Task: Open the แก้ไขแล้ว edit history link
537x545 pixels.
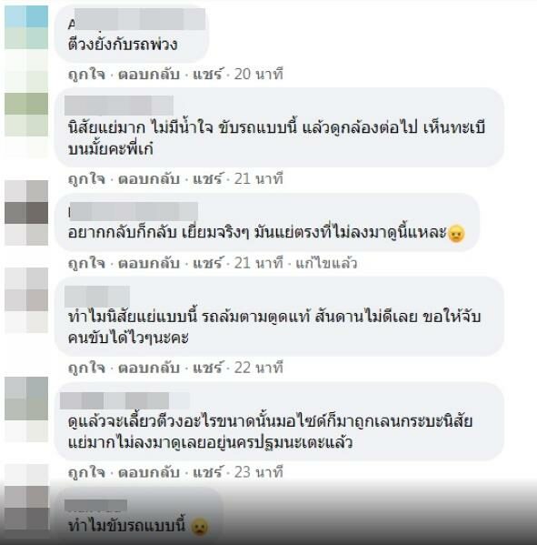Action: [x=326, y=263]
